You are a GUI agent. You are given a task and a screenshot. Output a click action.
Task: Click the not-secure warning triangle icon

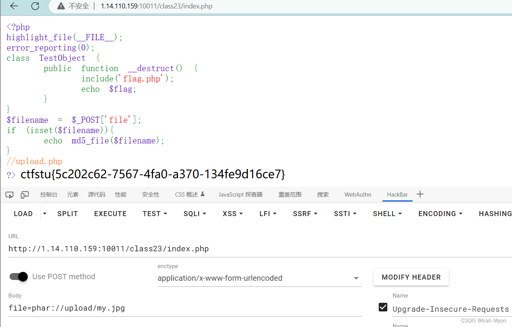coord(61,6)
